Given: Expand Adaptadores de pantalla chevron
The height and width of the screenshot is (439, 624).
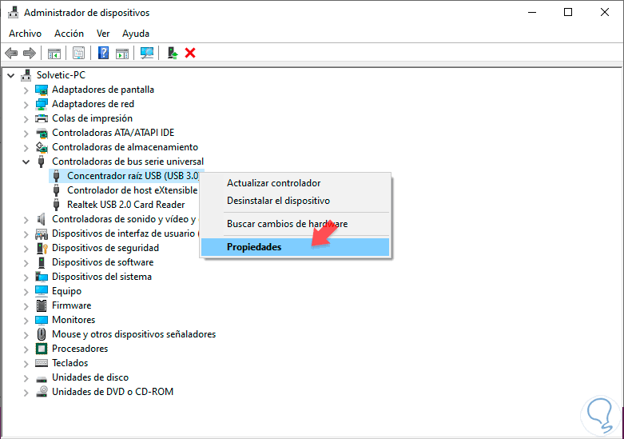Looking at the screenshot, I should [26, 90].
